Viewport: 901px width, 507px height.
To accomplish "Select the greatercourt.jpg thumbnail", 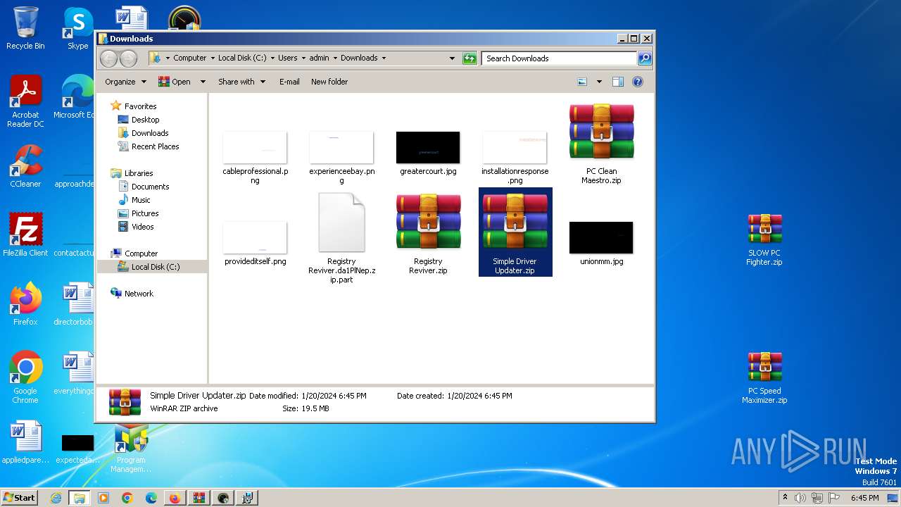I will (x=428, y=154).
